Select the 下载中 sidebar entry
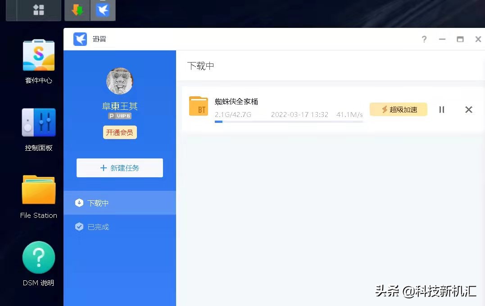Screen dimensions: 485x306 96,202
